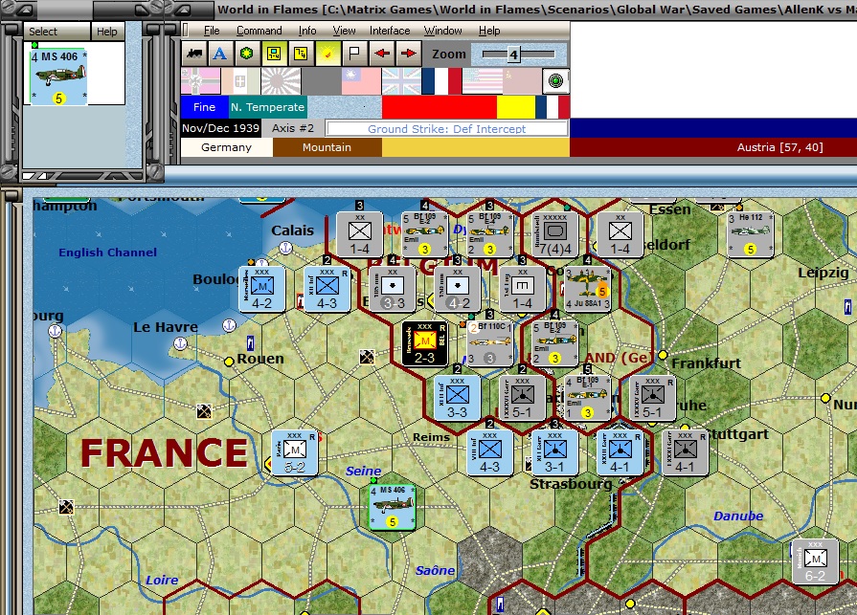The width and height of the screenshot is (857, 615).
Task: Click the Germany status label
Action: (x=226, y=147)
